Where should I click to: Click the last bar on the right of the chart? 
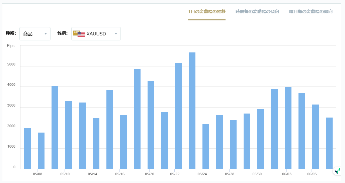329,143
